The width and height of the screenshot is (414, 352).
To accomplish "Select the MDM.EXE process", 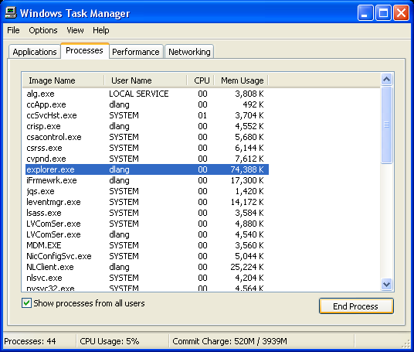I will point(147,245).
